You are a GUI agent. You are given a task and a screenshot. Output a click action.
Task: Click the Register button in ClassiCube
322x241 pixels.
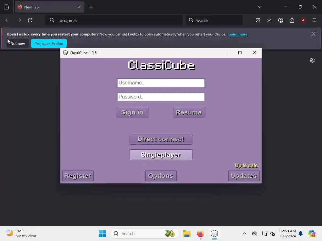point(78,176)
